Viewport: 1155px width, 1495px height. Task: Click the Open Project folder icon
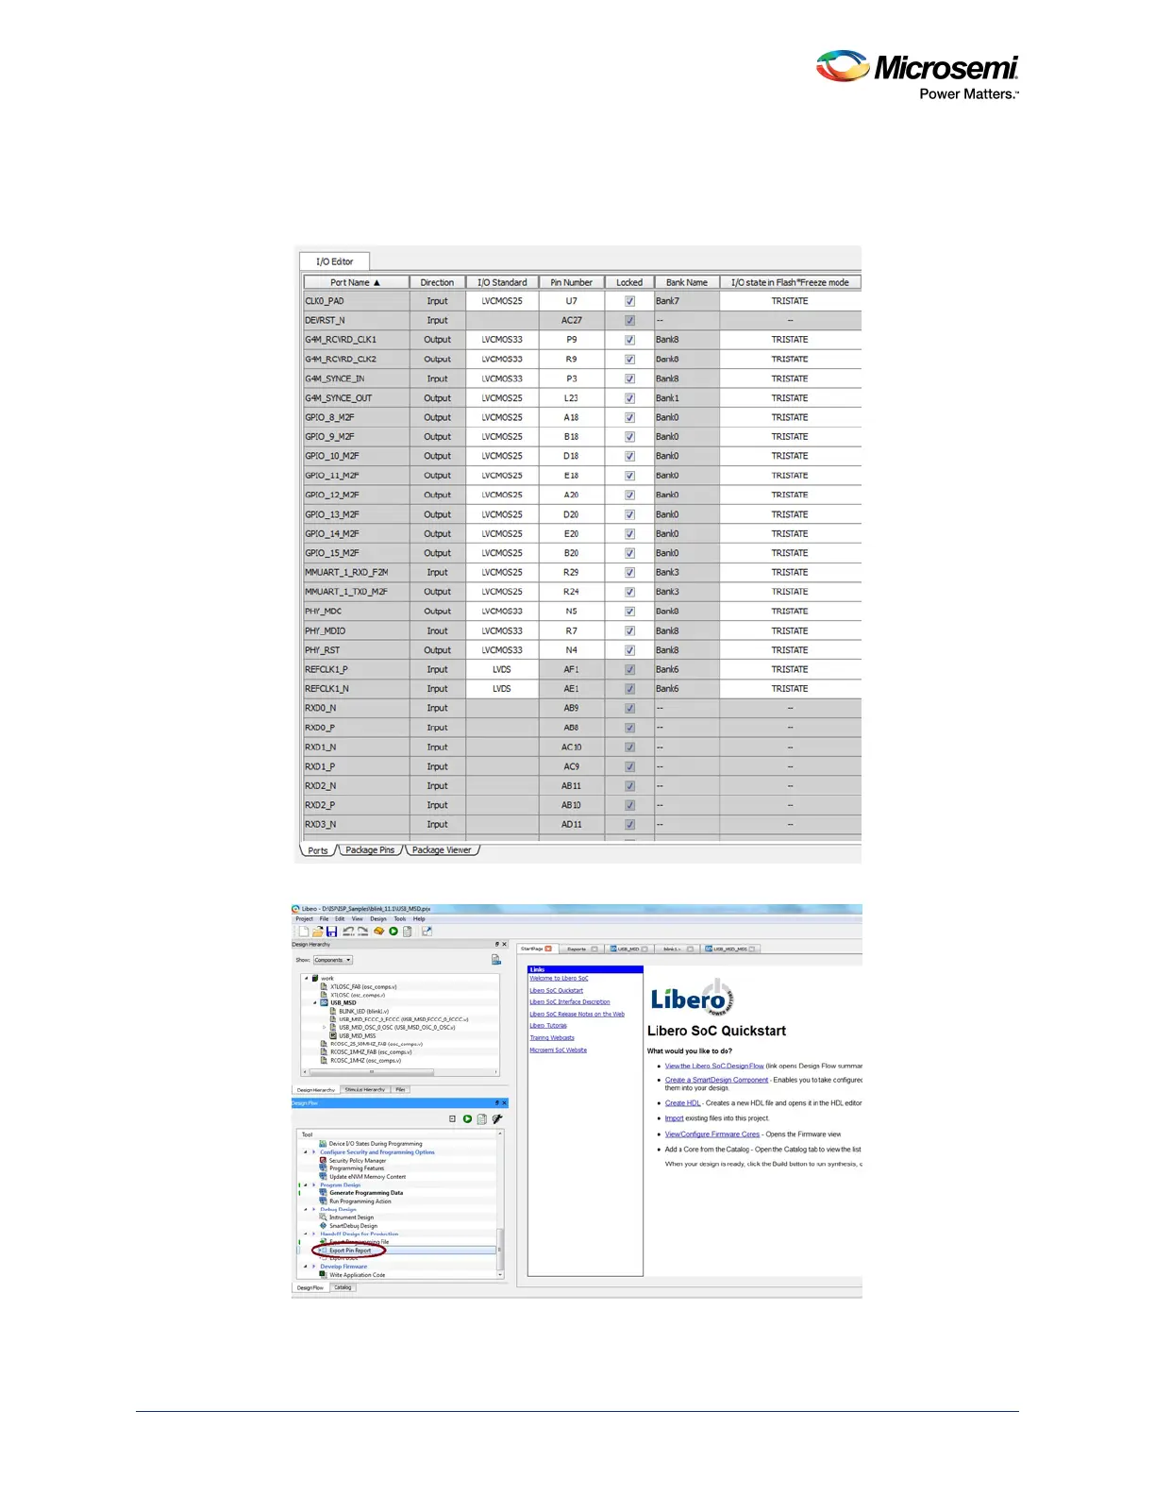point(317,932)
